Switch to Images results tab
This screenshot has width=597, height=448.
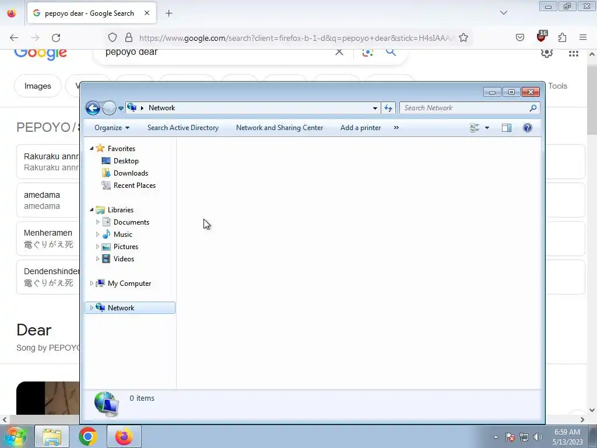(x=37, y=86)
